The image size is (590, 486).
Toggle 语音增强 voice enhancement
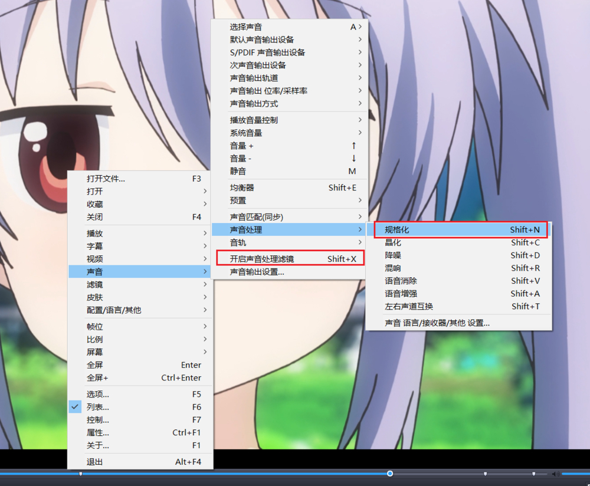pos(459,294)
